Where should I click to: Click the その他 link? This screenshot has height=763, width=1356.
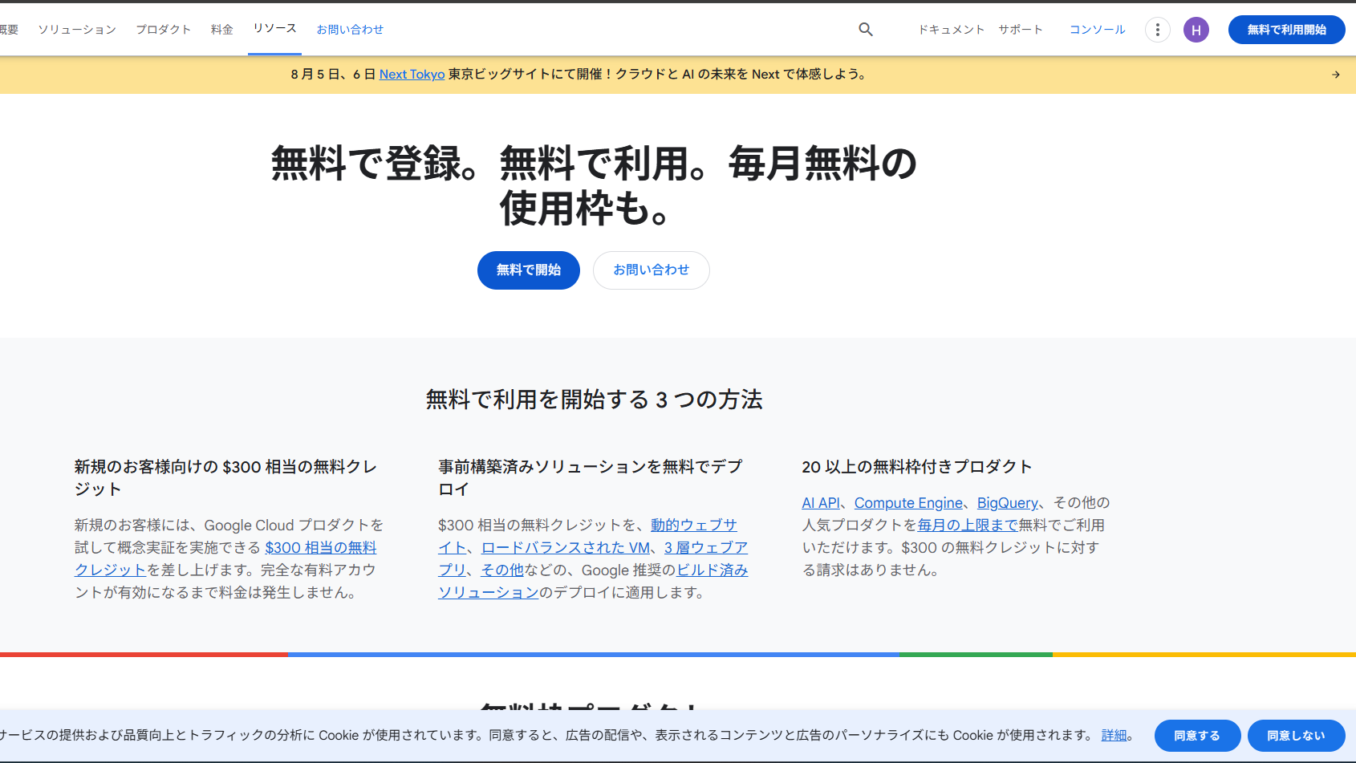[x=502, y=570]
